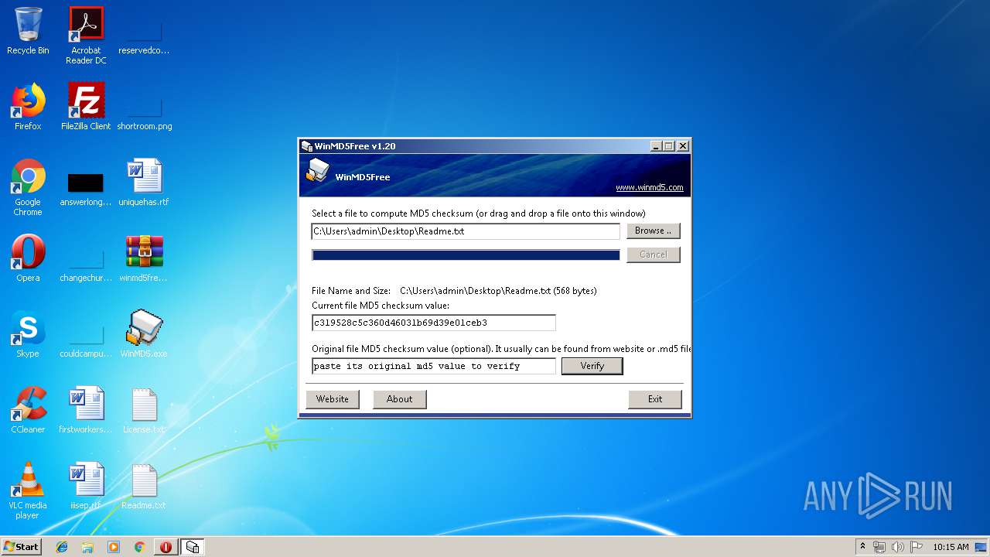Click the volume speaker tray icon
Screen dimensions: 990x557
point(898,547)
